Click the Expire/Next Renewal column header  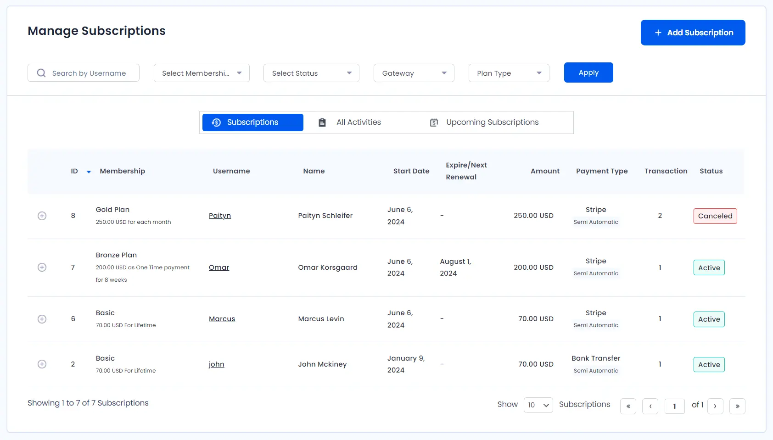pyautogui.click(x=466, y=171)
